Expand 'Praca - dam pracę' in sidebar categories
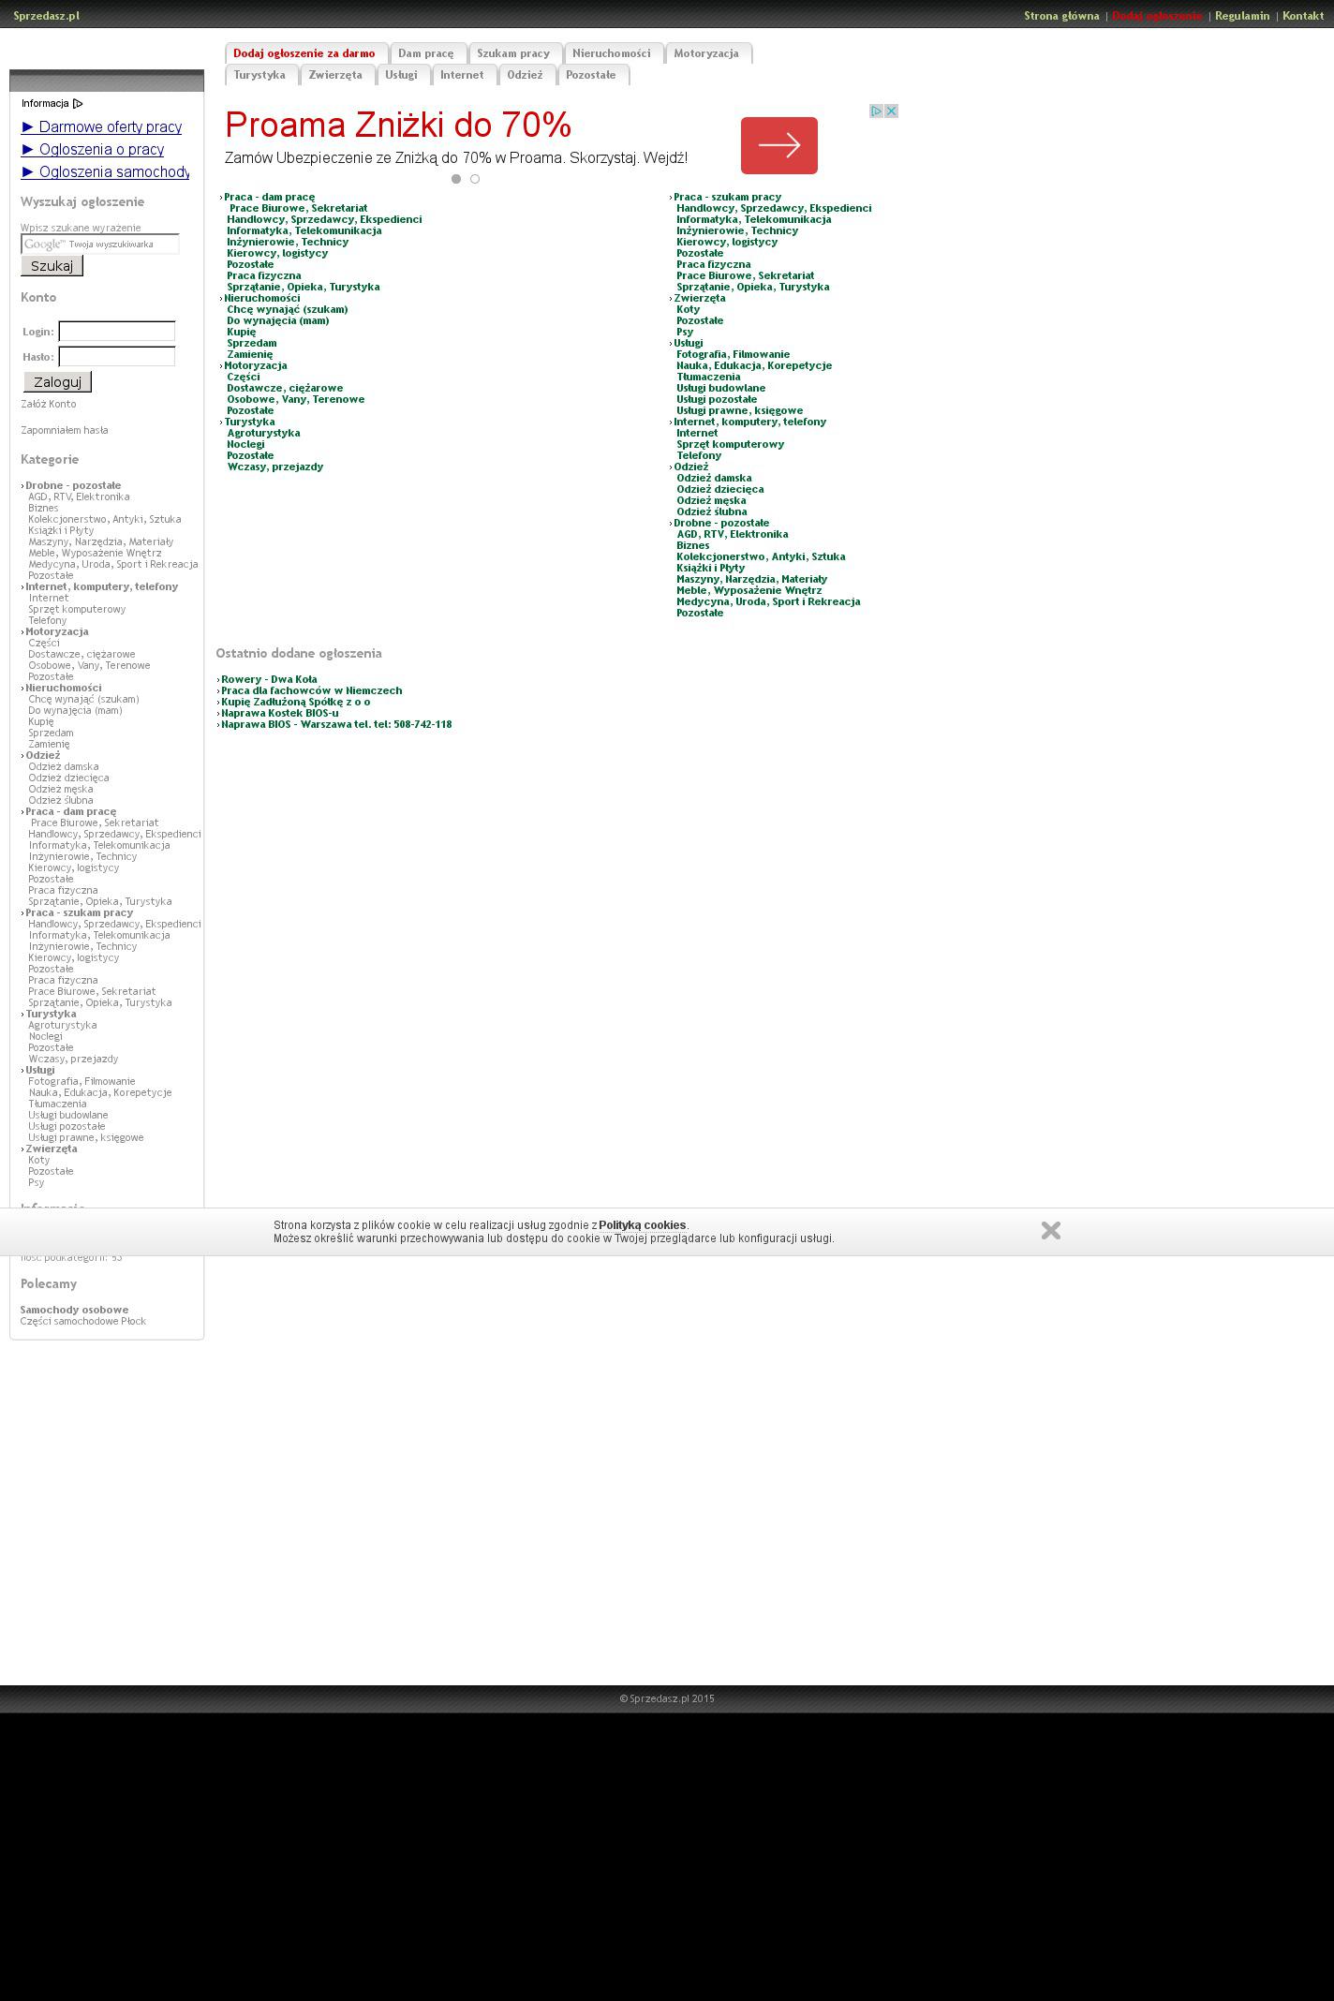 [x=70, y=812]
